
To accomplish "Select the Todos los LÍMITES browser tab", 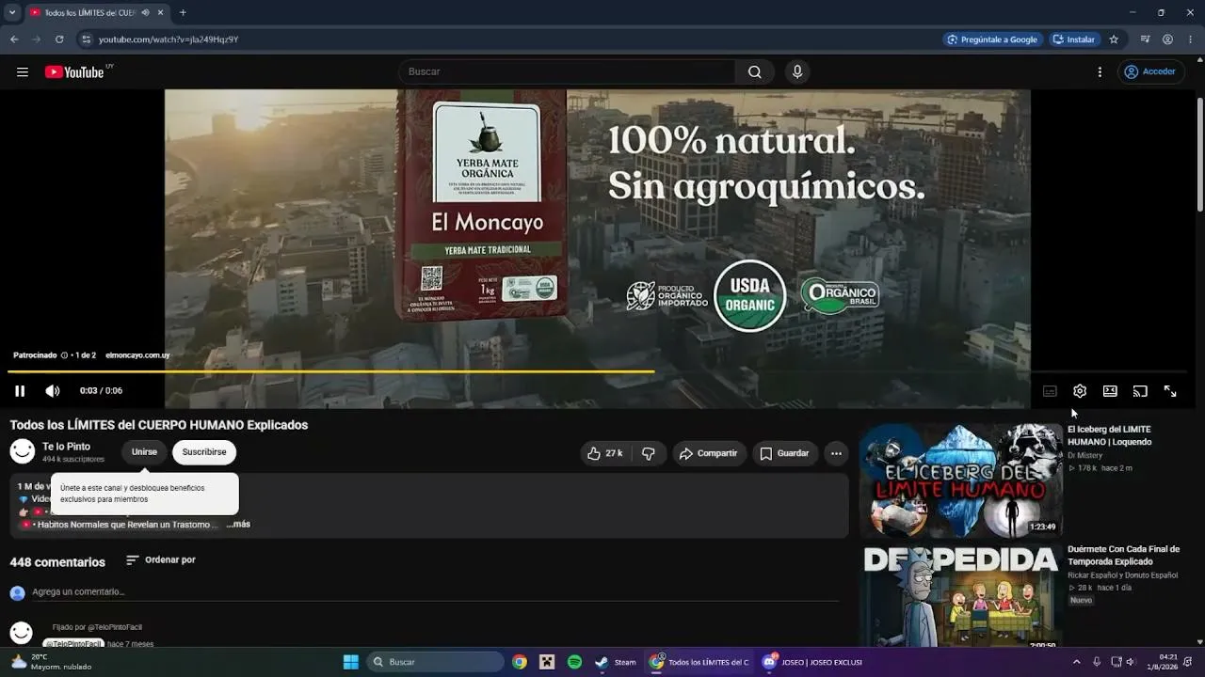I will click(97, 12).
